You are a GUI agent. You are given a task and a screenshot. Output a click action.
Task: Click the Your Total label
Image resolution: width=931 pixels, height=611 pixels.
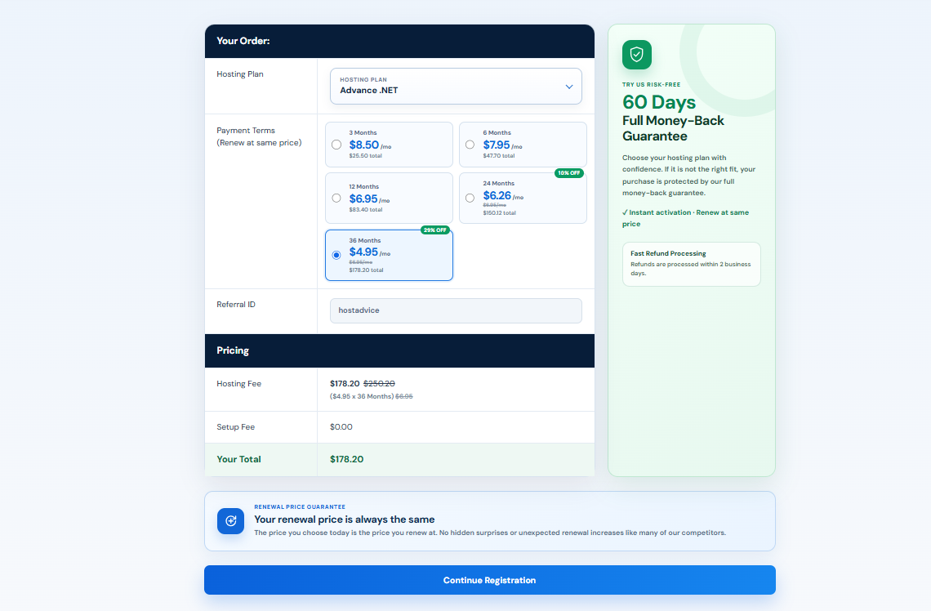coord(238,459)
